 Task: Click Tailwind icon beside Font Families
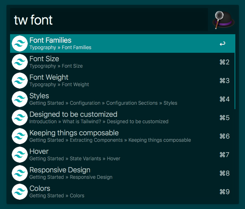pos(20,43)
